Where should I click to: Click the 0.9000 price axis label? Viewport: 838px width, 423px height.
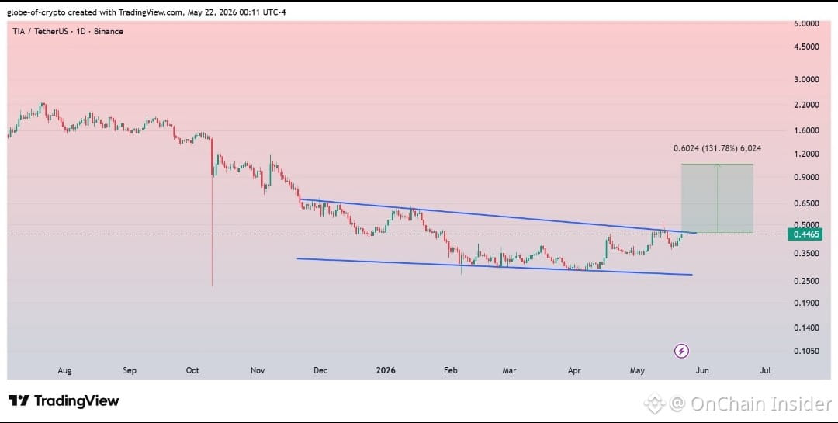[x=806, y=178]
